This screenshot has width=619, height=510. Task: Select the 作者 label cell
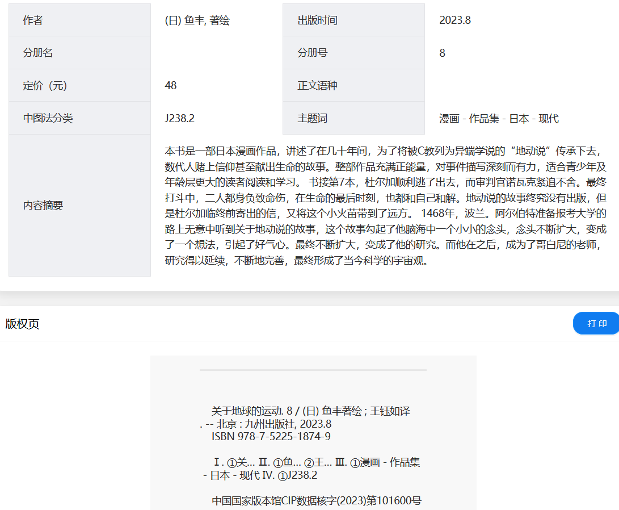click(x=80, y=20)
